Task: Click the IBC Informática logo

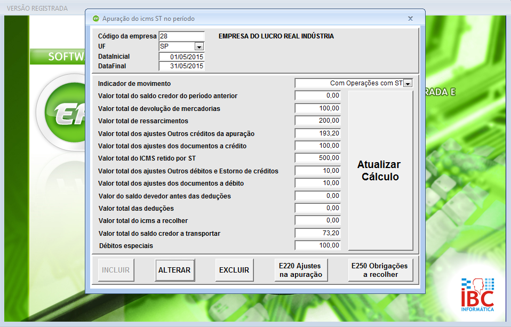Action: 477,294
